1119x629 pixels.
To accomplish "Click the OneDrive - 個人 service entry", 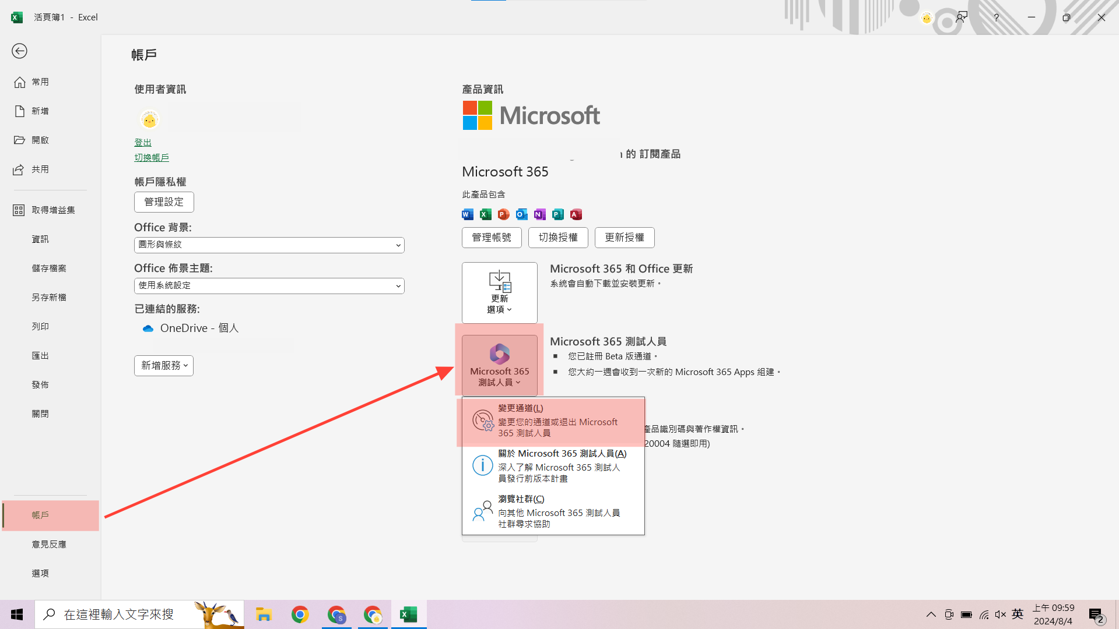I will pyautogui.click(x=191, y=328).
